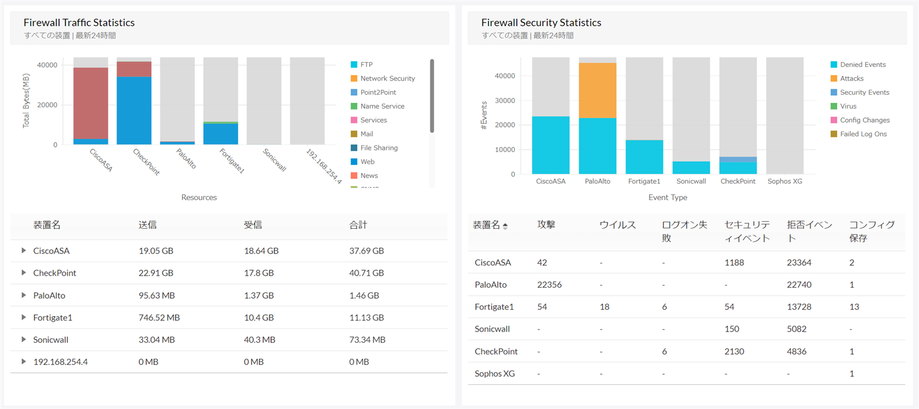The height and width of the screenshot is (409, 919).
Task: Hide the Denied Events series in legend
Action: pyautogui.click(x=863, y=64)
